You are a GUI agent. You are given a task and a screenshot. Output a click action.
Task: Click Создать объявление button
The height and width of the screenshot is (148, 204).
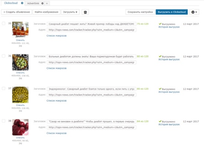17,12
